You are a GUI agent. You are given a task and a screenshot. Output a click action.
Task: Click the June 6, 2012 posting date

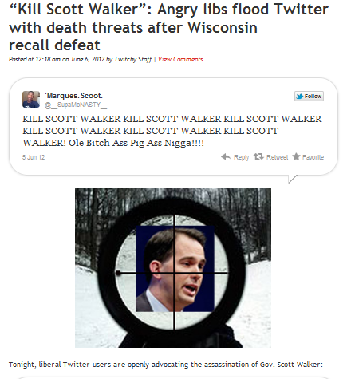[x=88, y=59]
